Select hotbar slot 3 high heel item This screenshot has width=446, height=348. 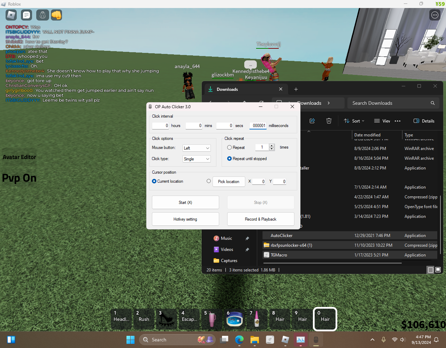click(x=167, y=319)
